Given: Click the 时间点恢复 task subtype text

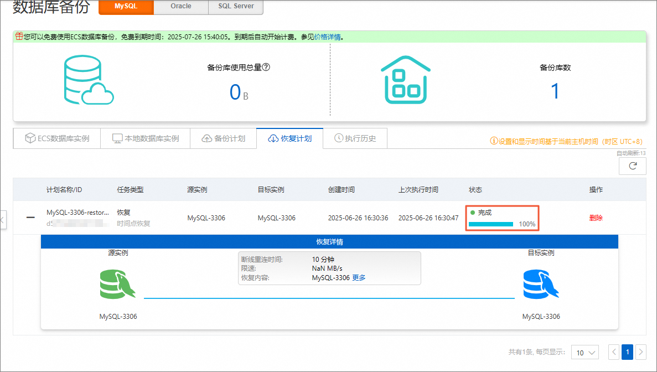Looking at the screenshot, I should pos(133,223).
